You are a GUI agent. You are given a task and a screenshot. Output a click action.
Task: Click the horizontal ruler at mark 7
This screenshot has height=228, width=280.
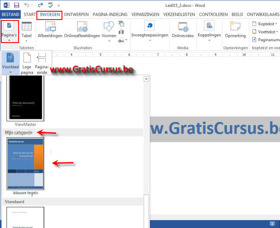[158, 55]
